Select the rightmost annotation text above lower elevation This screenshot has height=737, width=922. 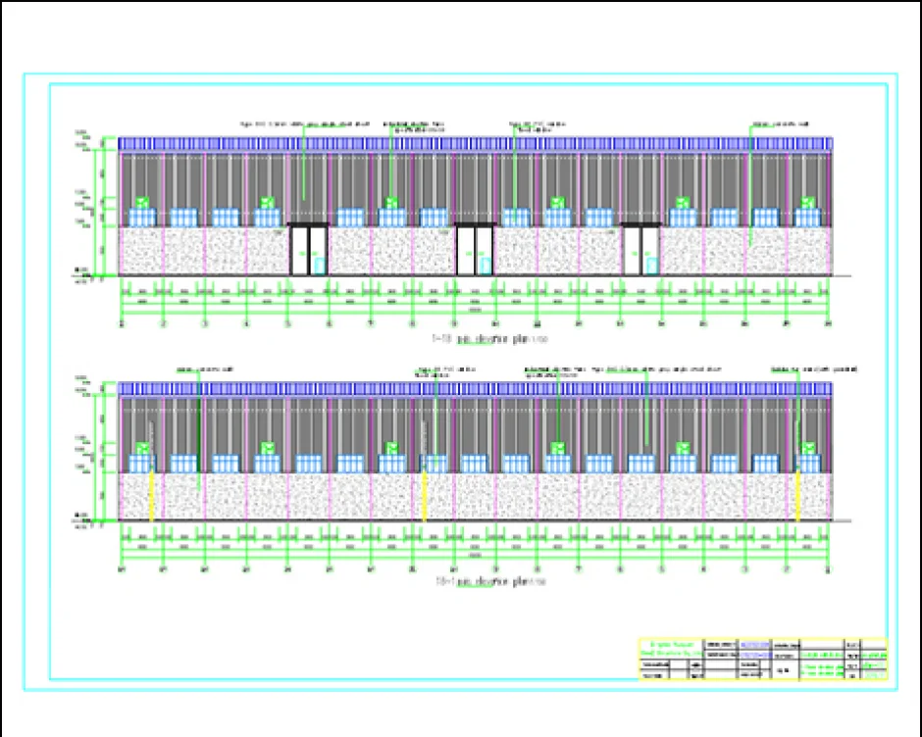coord(814,369)
